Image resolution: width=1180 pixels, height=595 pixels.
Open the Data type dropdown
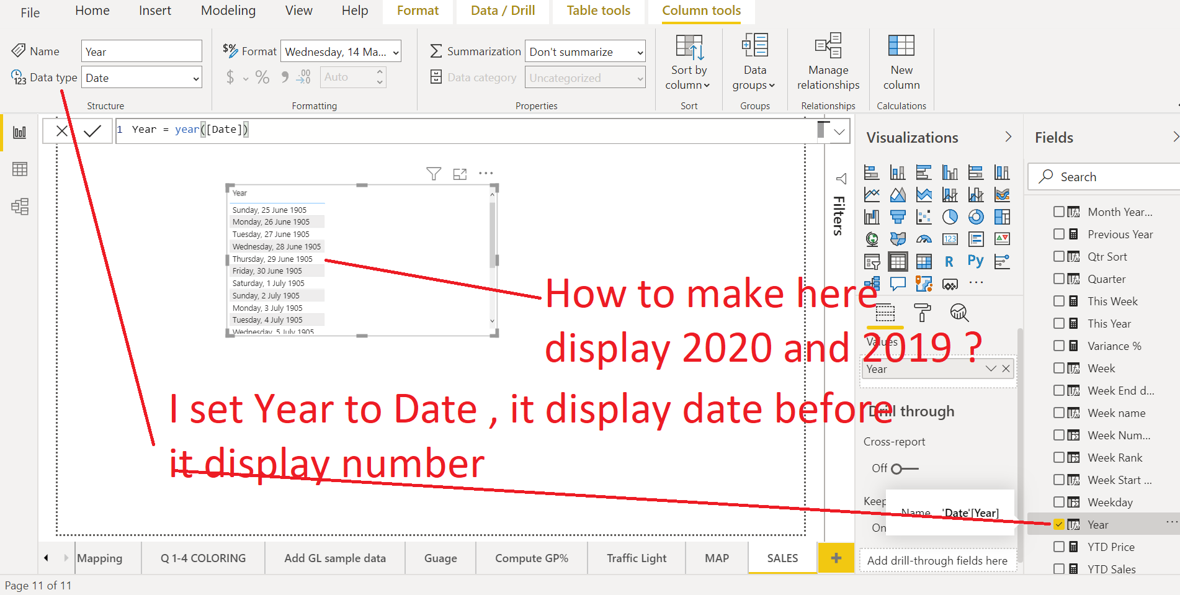point(142,78)
